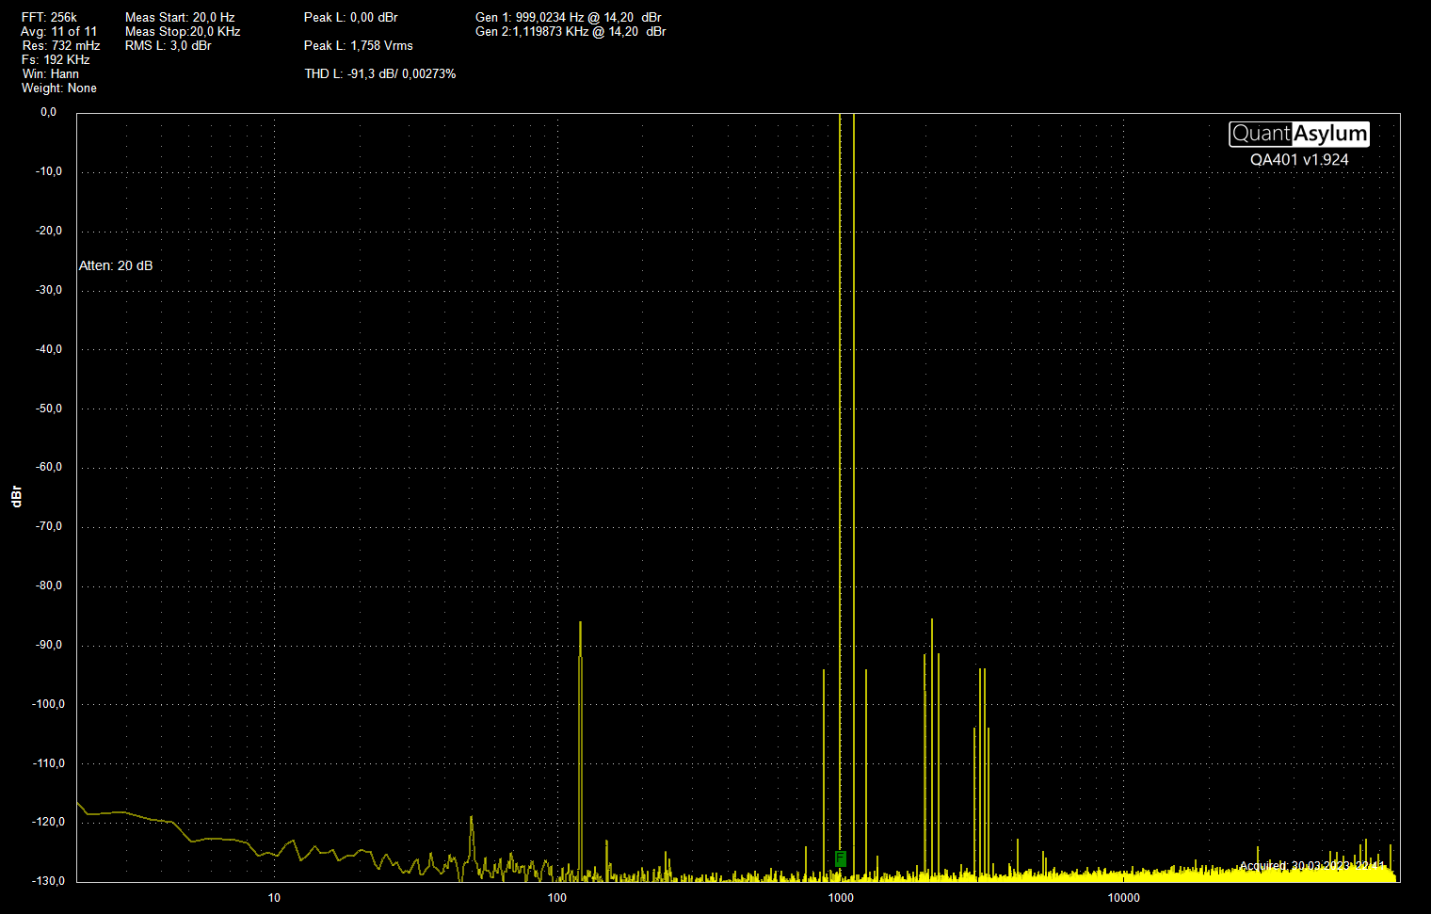The width and height of the screenshot is (1431, 914).
Task: Select the QA401 v1.924 version label
Action: (1298, 160)
